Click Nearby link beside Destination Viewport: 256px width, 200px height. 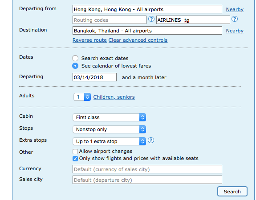[235, 31]
